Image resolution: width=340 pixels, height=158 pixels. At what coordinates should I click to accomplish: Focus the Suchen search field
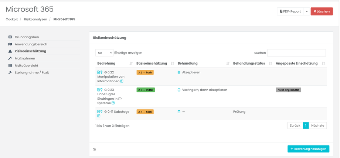click(x=296, y=53)
